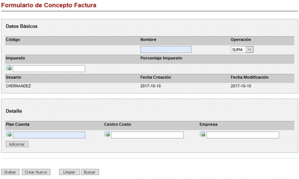Click into the Impuesto input box
The width and height of the screenshot is (299, 179).
[49, 69]
